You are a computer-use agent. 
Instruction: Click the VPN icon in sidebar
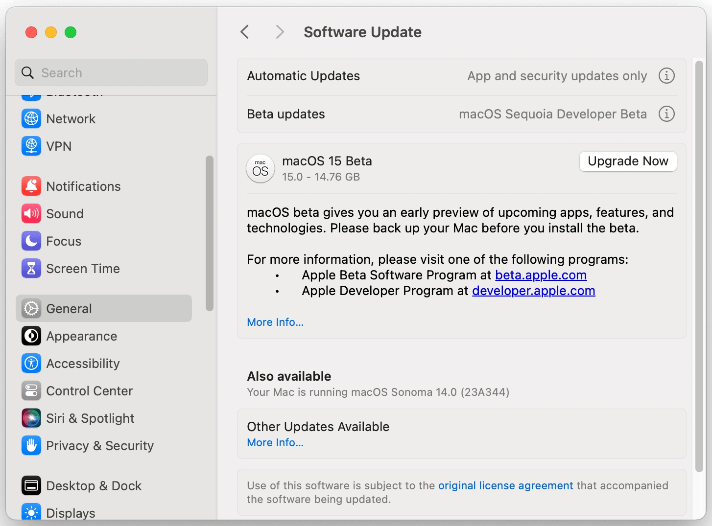(x=31, y=146)
